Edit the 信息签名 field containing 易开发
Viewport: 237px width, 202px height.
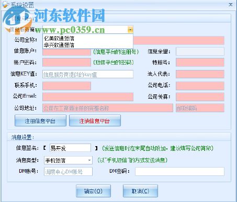pos(70,148)
